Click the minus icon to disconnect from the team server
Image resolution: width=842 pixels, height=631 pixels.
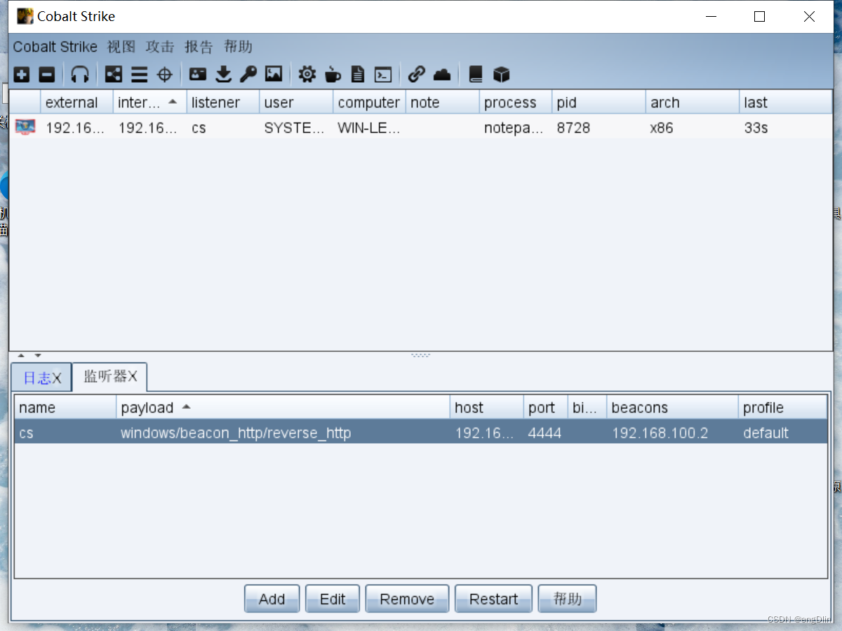pyautogui.click(x=46, y=74)
